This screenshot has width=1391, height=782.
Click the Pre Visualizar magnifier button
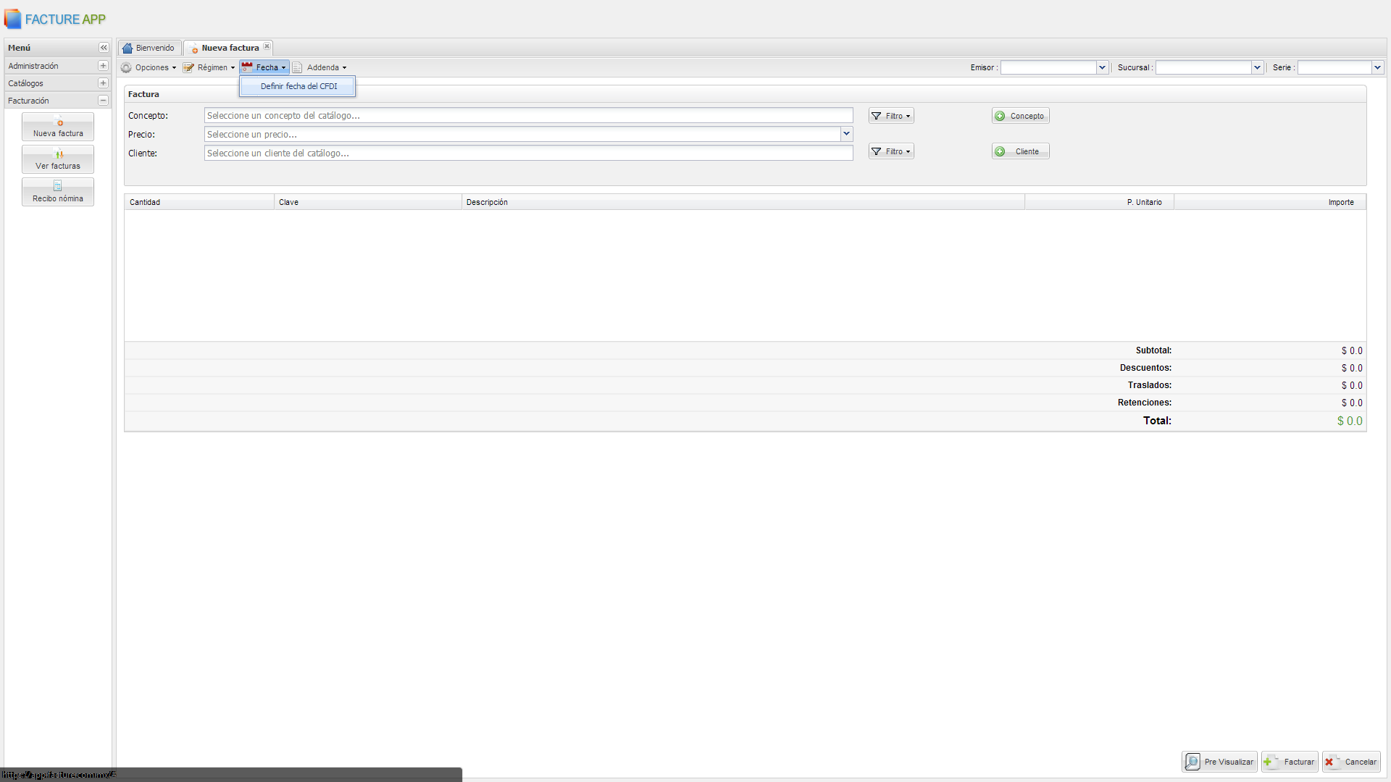[1219, 762]
